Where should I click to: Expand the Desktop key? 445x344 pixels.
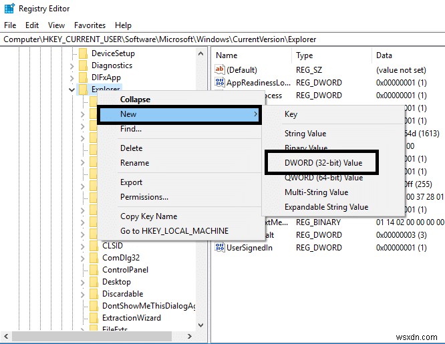83,283
